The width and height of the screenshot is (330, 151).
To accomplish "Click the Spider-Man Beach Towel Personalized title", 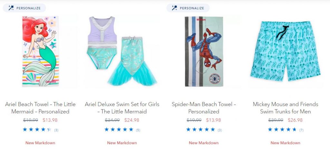I will point(204,108).
